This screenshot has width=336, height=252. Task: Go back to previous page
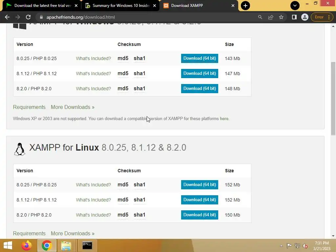[7, 17]
